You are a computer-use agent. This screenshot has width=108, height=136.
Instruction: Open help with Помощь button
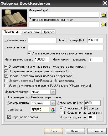(x=97, y=131)
